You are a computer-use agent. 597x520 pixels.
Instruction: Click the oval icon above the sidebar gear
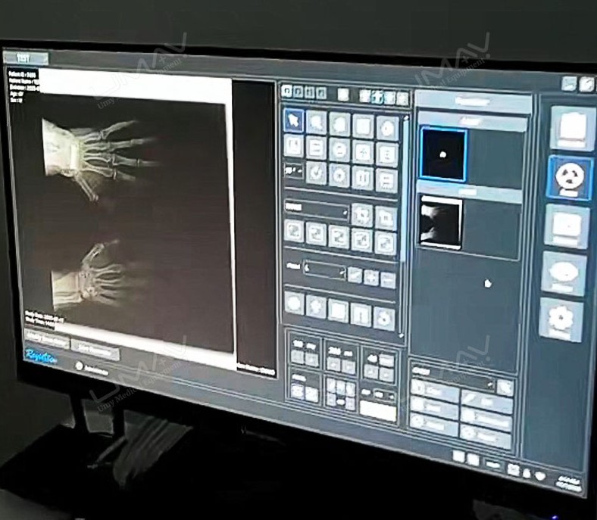(x=564, y=273)
